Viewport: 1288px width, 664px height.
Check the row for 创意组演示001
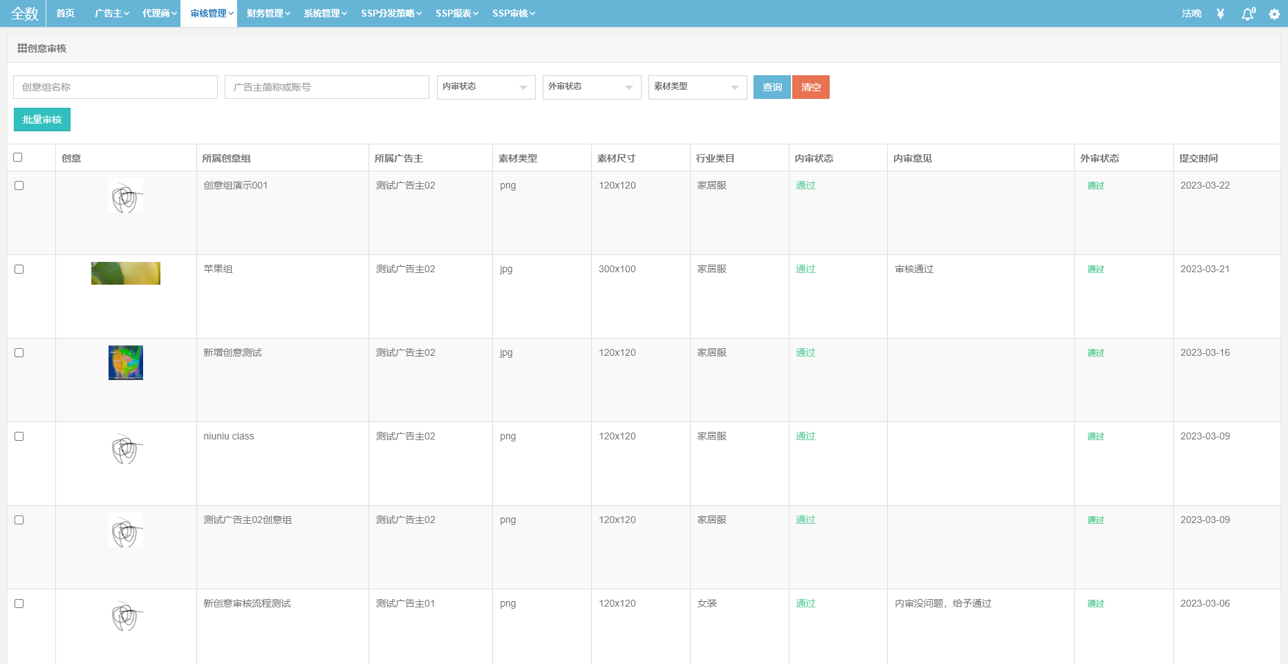tap(19, 186)
